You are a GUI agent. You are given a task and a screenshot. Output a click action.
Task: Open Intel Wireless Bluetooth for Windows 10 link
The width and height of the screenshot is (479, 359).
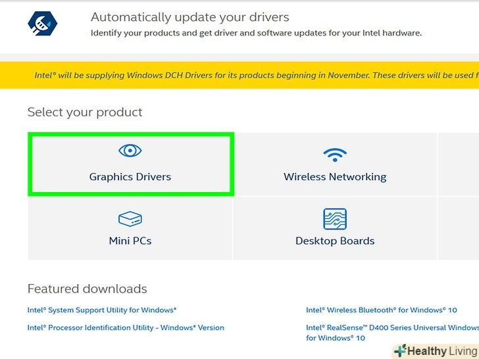382,310
